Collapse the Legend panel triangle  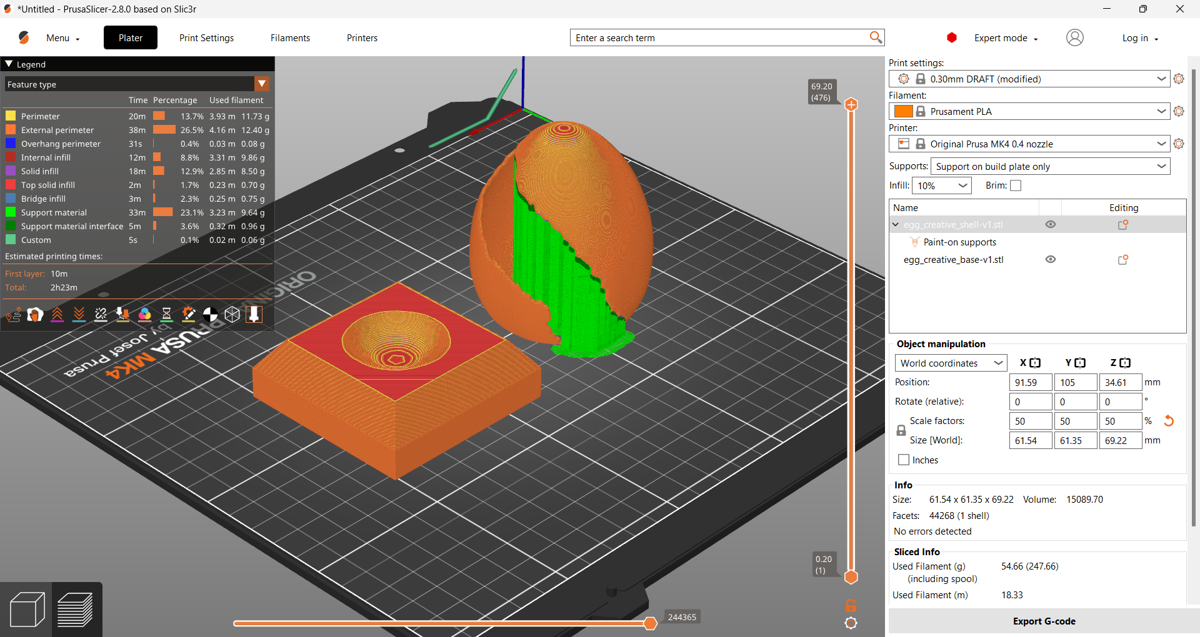point(9,64)
